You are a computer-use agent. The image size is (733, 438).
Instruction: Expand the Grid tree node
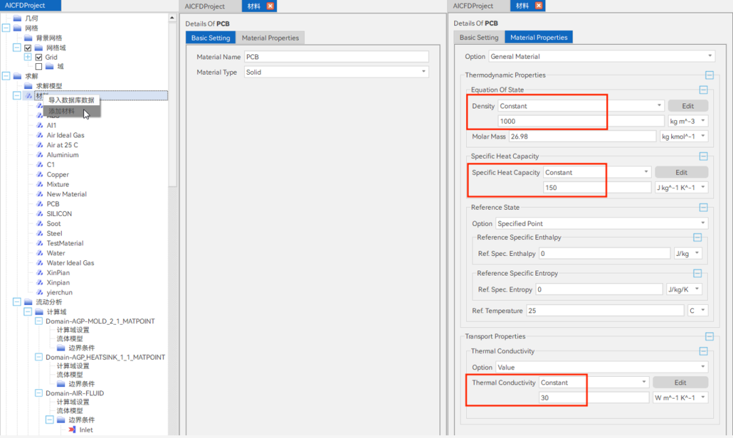[x=28, y=57]
